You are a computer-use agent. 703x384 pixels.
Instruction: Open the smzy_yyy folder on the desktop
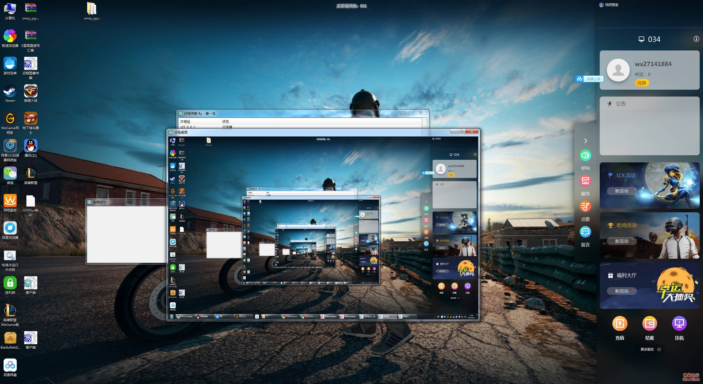click(x=92, y=11)
